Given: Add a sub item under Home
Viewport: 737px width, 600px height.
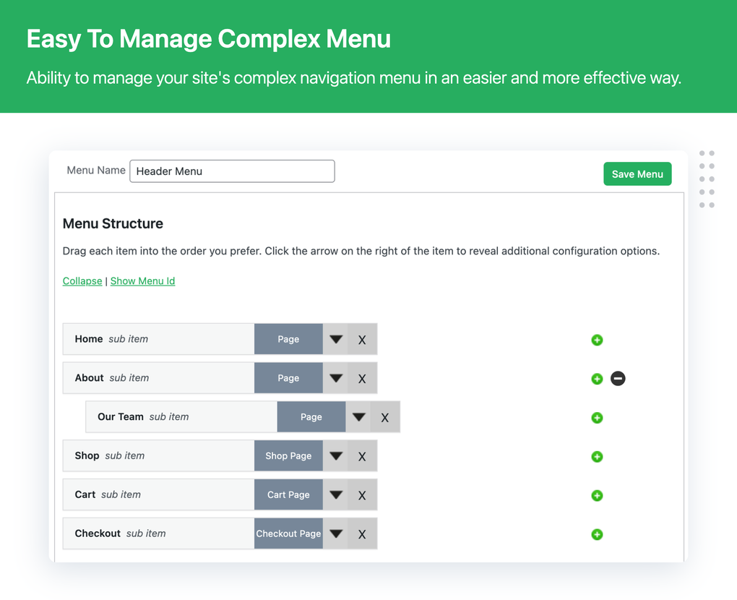Looking at the screenshot, I should [596, 340].
